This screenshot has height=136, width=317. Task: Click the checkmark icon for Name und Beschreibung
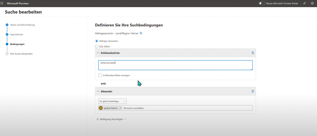click(x=7, y=25)
